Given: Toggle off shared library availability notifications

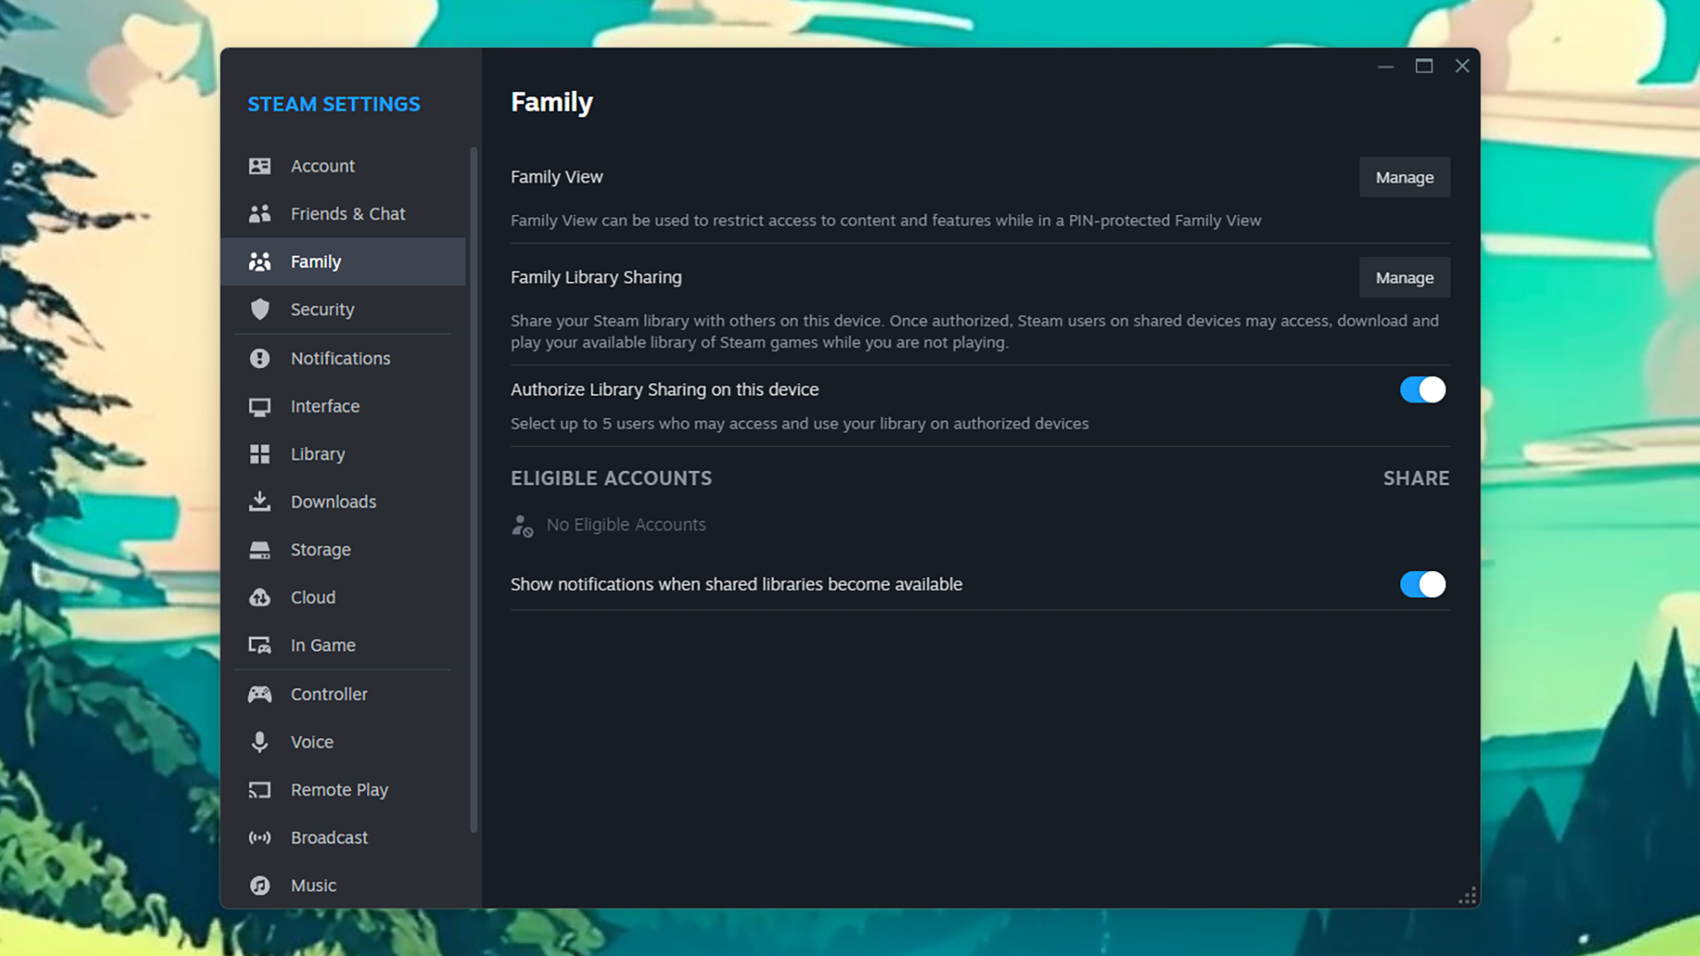Looking at the screenshot, I should click(1421, 585).
